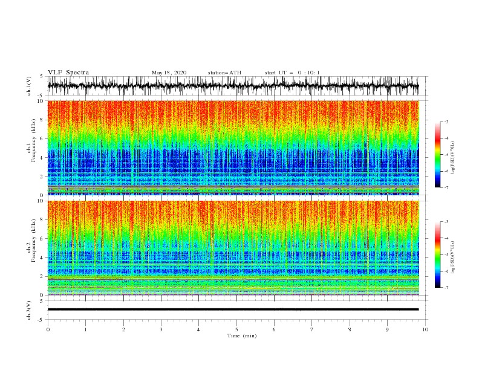The width and height of the screenshot is (479, 370).
Task: Click the ch.1 voltage waveform trace
Action: (x=233, y=86)
